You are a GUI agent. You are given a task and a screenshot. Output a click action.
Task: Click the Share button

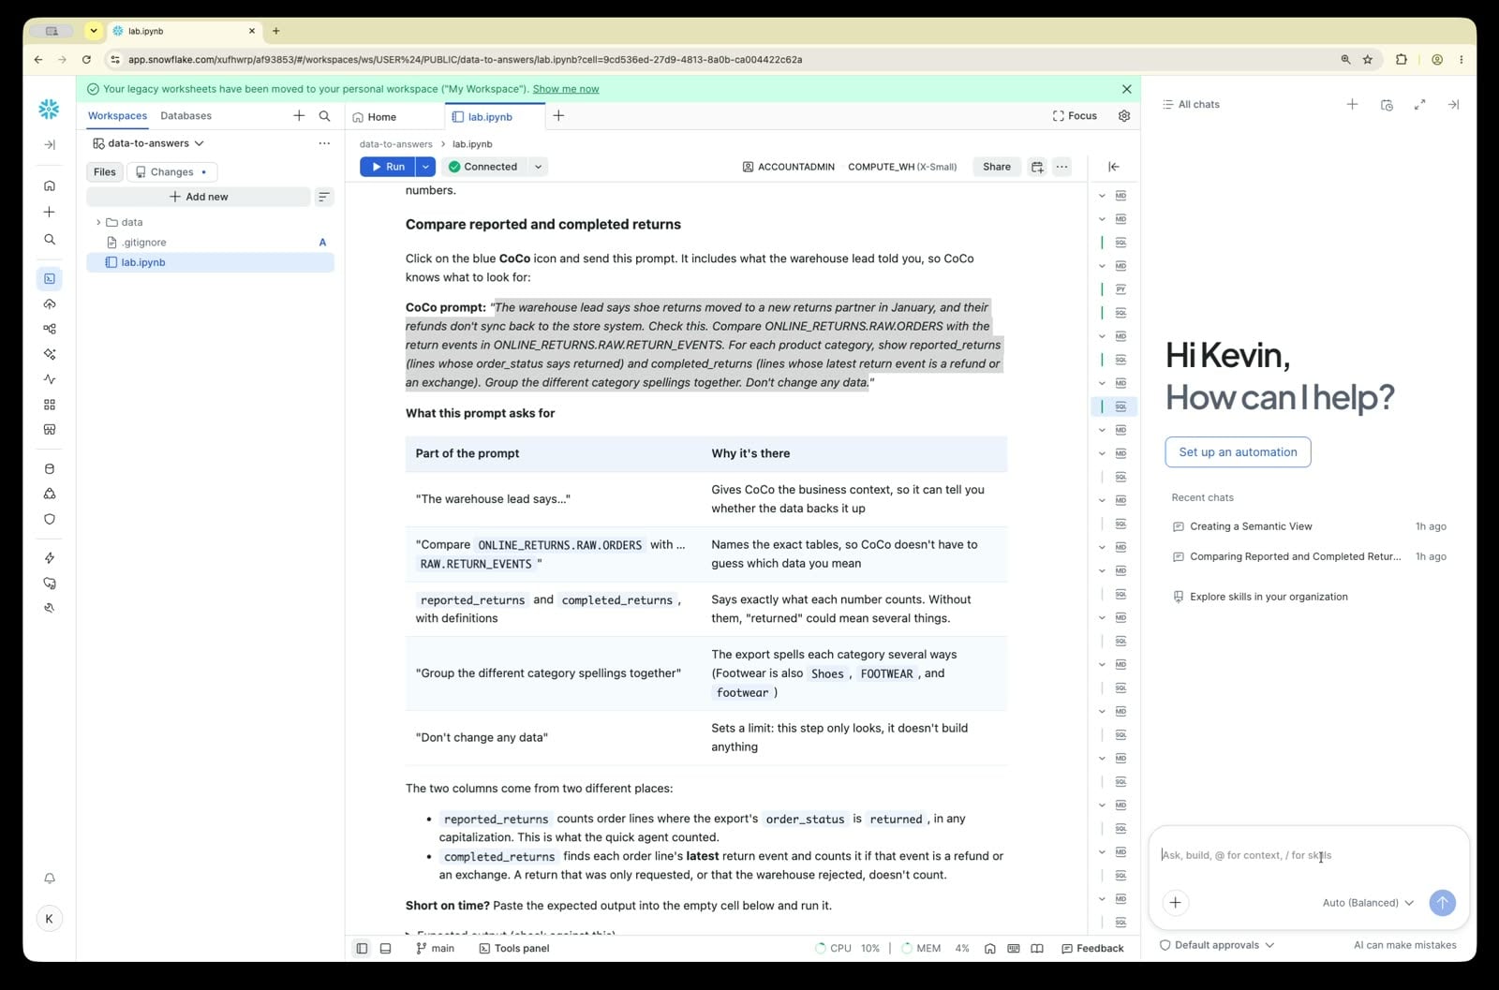(x=997, y=167)
